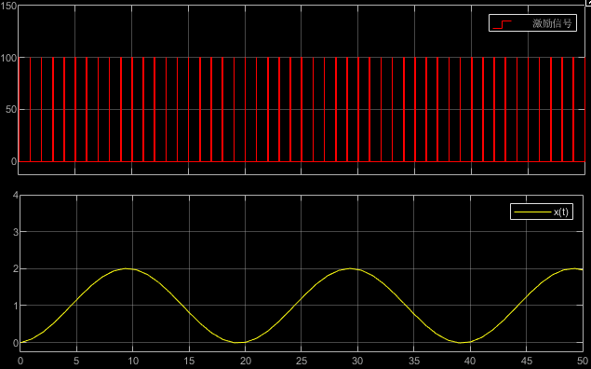Select the 1 tick on the x(t) y-axis
Image resolution: width=591 pixels, height=369 pixels.
click(x=16, y=306)
